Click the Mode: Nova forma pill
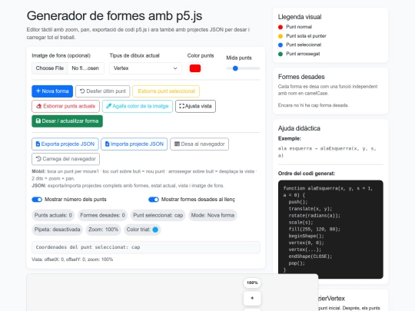 pos(213,215)
